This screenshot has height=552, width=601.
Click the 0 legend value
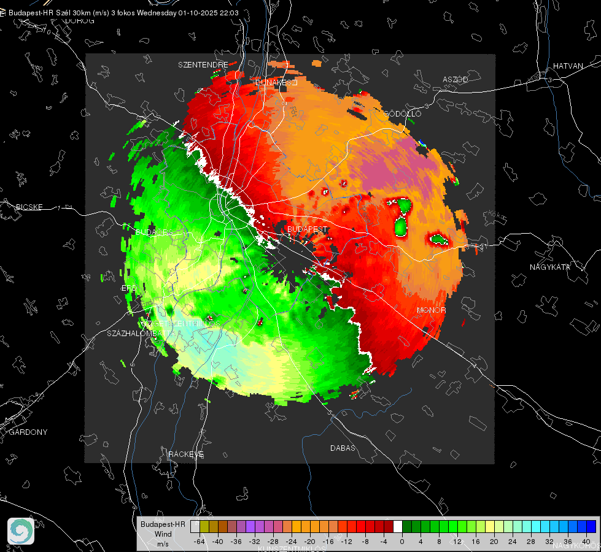401,542
